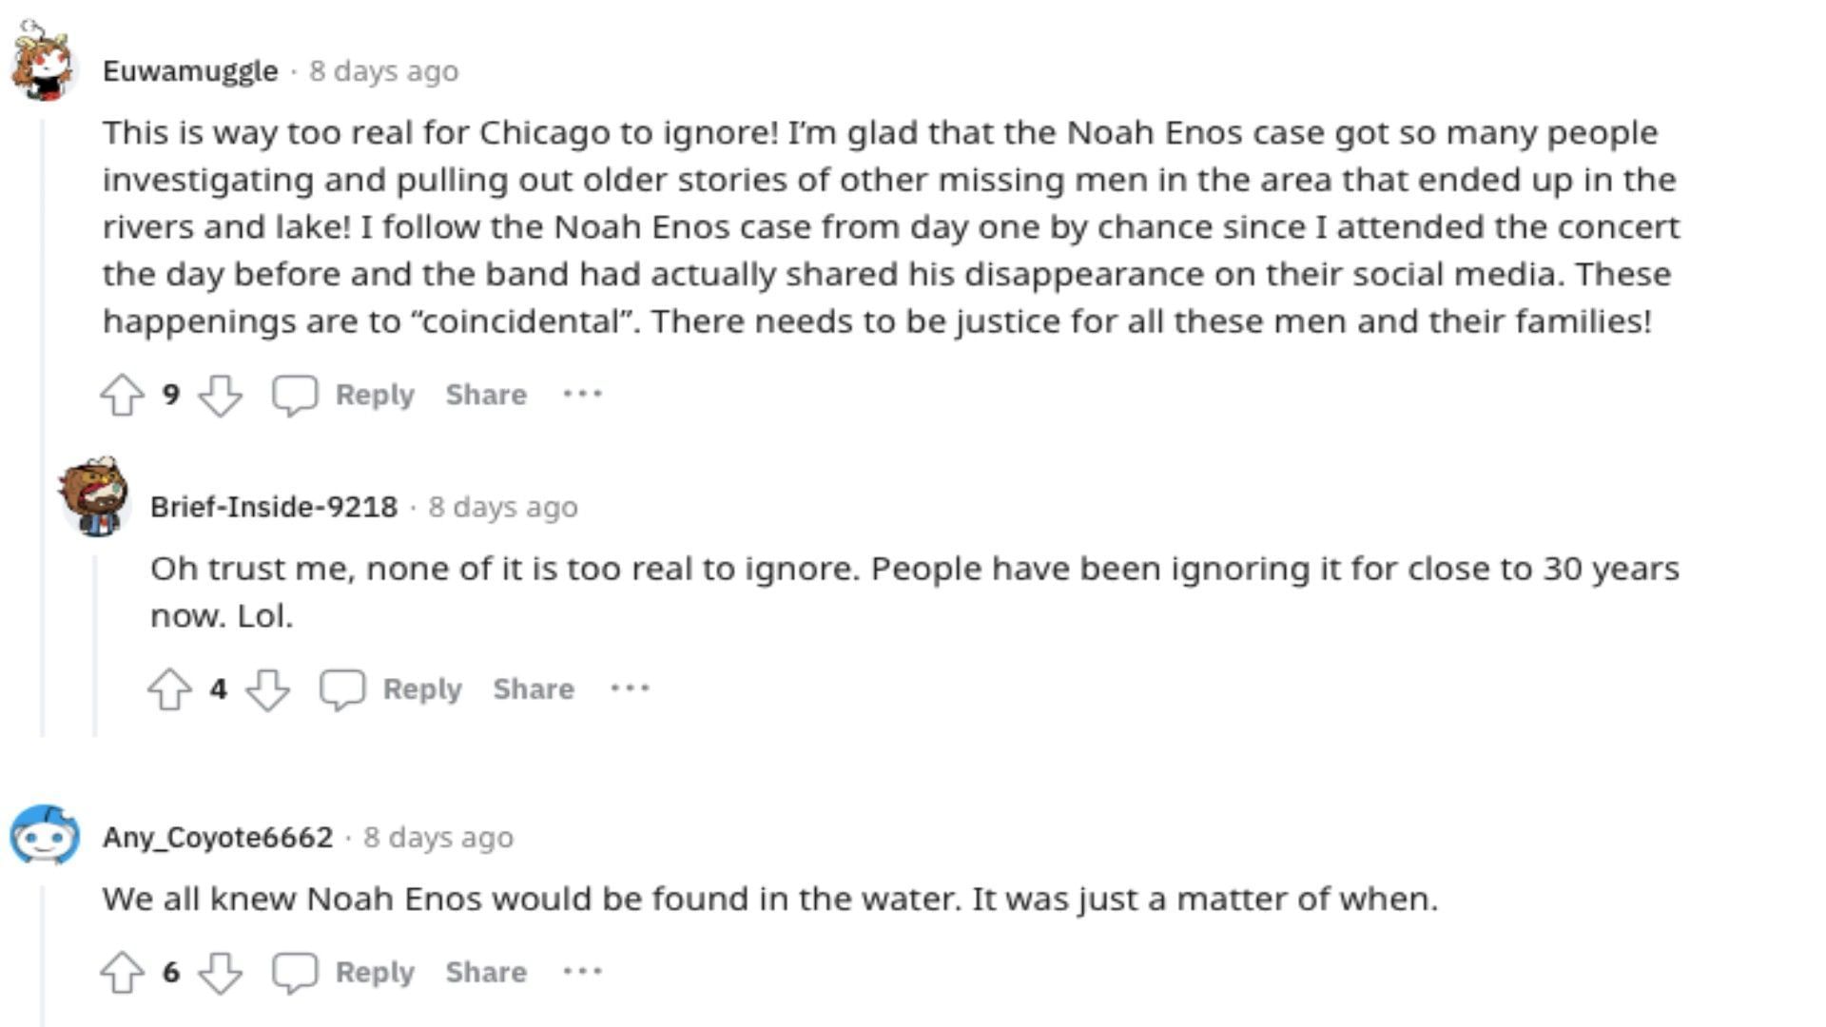
Task: Upvote Brief-Inside-9218's reply
Action: (x=169, y=689)
